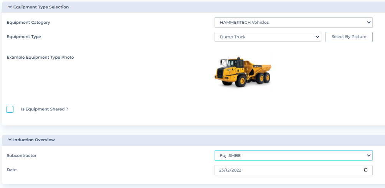This screenshot has width=385, height=188.
Task: Collapse Induction Overview using its chevron
Action: tap(10, 140)
